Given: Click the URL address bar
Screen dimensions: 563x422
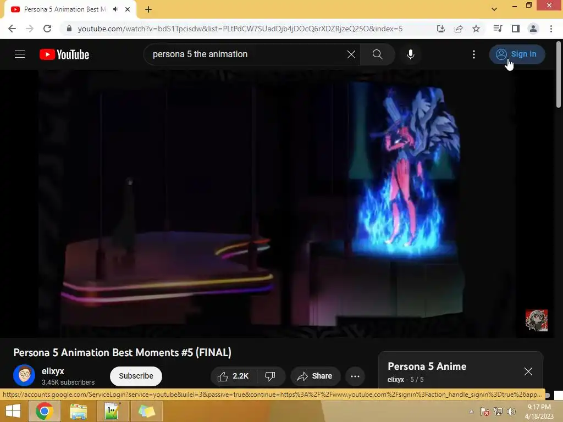Looking at the screenshot, I should point(240,29).
